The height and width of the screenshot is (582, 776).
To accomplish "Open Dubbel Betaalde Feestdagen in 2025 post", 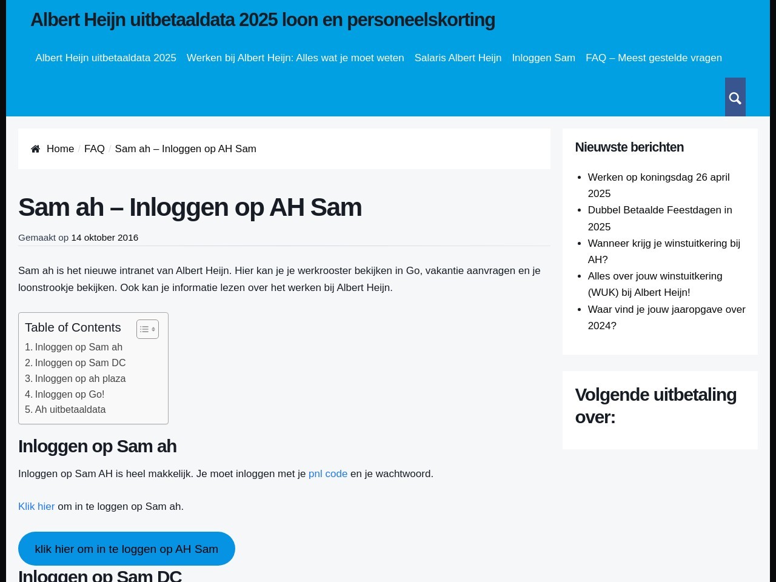I will click(x=660, y=218).
